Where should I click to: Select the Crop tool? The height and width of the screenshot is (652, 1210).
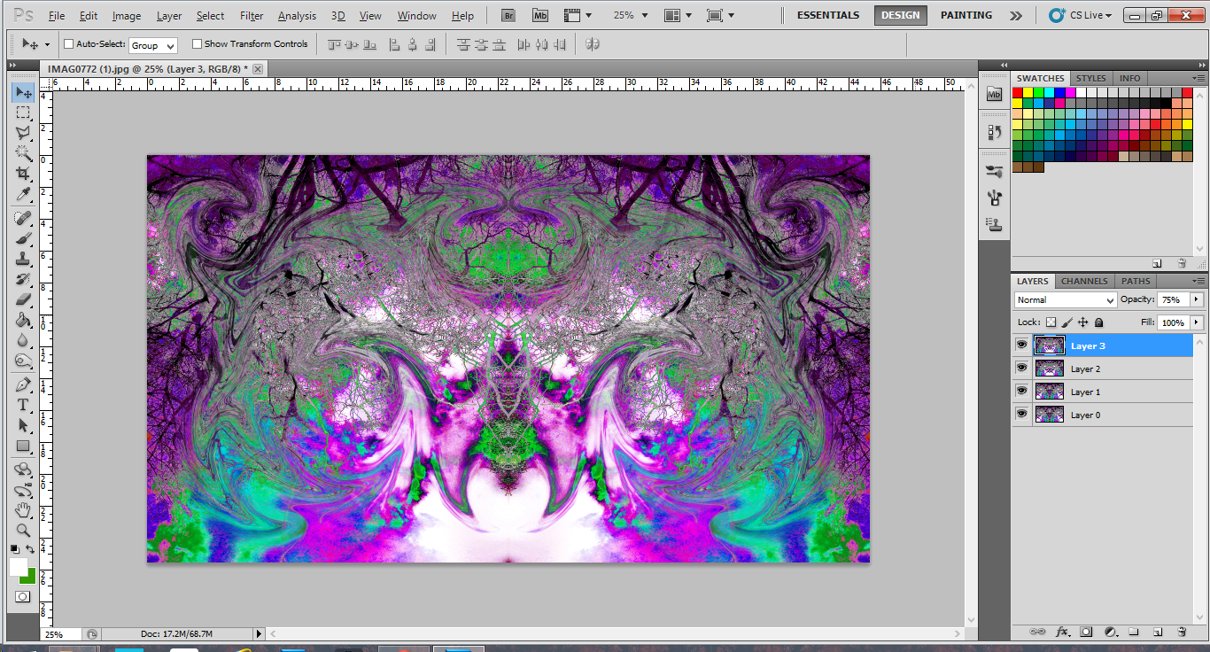(x=23, y=174)
